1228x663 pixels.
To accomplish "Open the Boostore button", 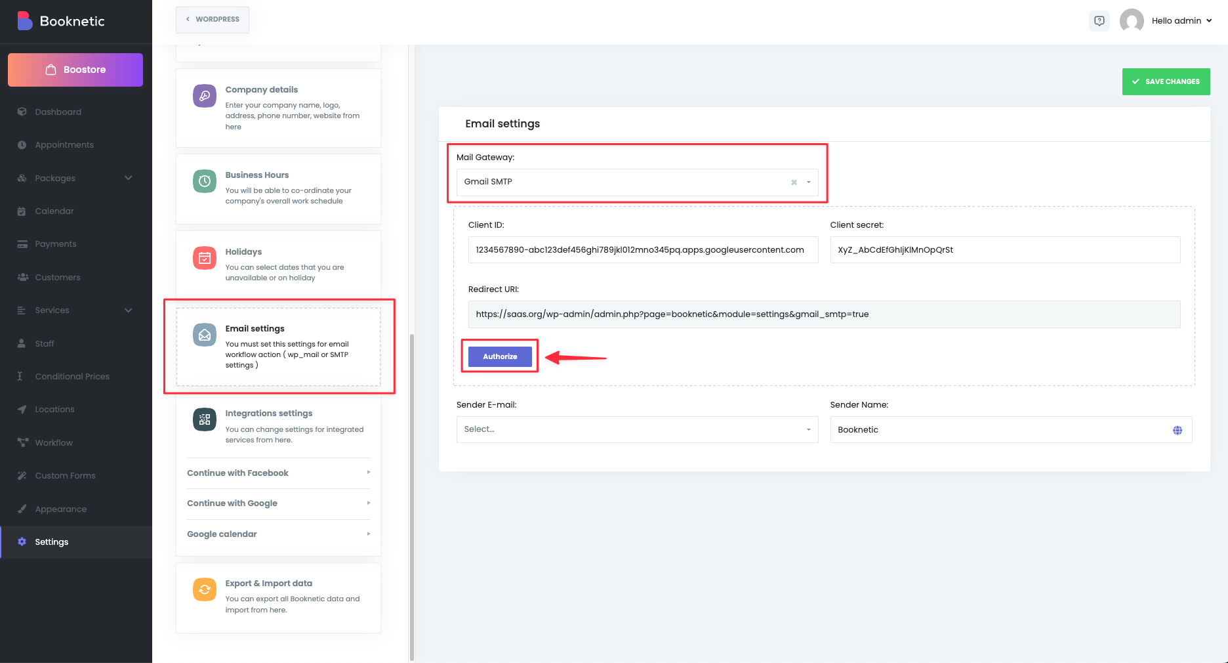I will [75, 70].
